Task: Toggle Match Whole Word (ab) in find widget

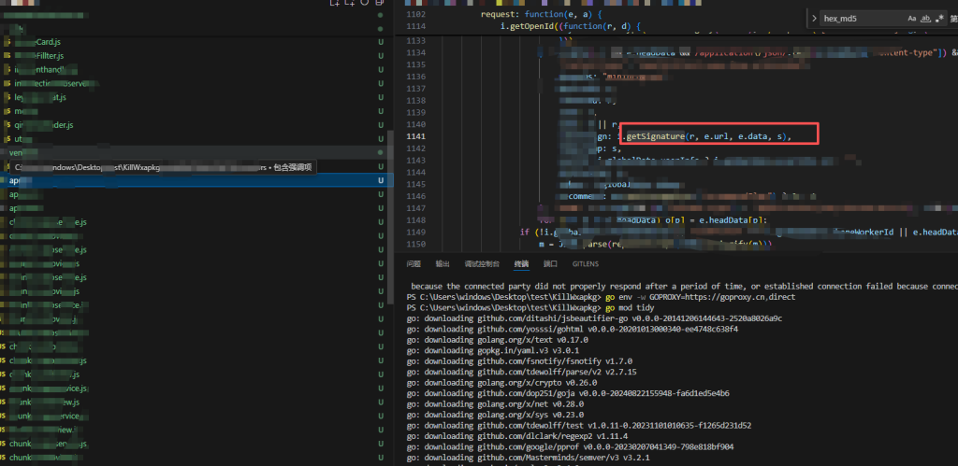Action: coord(925,19)
